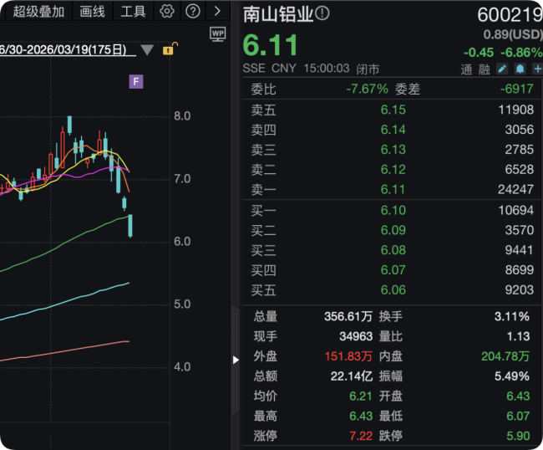
Task: Click the 跌停 price 5.90
Action: tap(518, 436)
